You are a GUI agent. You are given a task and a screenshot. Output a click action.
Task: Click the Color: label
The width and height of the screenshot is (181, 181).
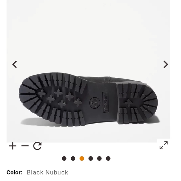14,172
